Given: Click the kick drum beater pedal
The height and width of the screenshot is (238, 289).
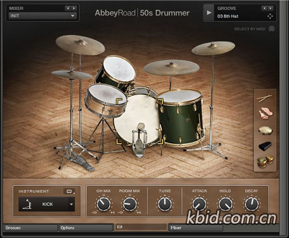Looking at the screenshot, I should (x=139, y=141).
